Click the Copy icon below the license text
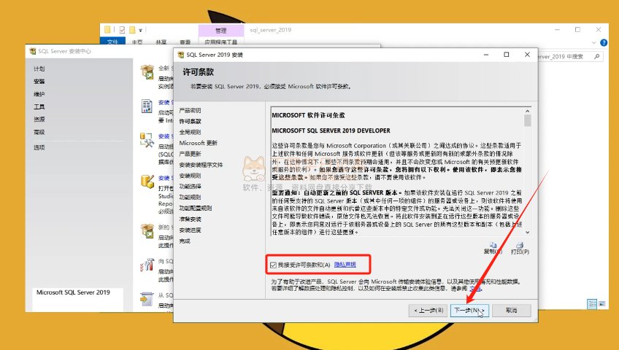Viewport: 619px width, 350px height. click(493, 245)
